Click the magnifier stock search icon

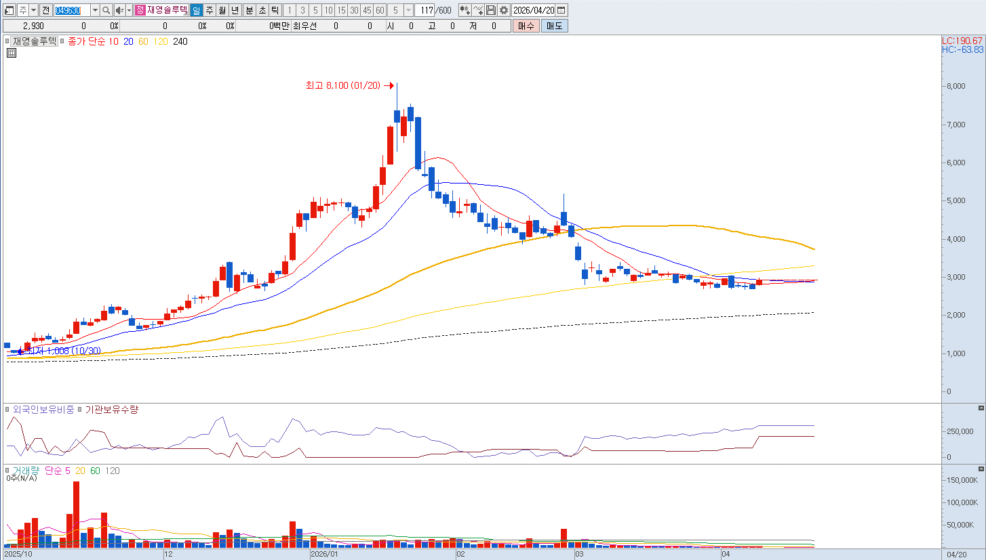106,10
